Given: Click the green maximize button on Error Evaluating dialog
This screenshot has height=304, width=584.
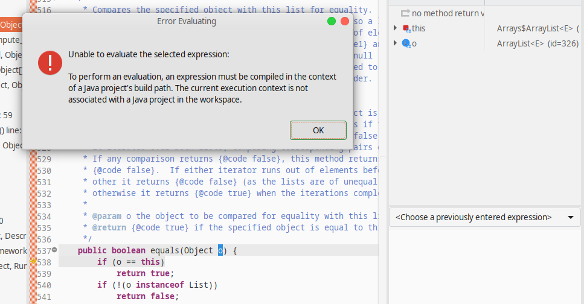Looking at the screenshot, I should point(332,21).
